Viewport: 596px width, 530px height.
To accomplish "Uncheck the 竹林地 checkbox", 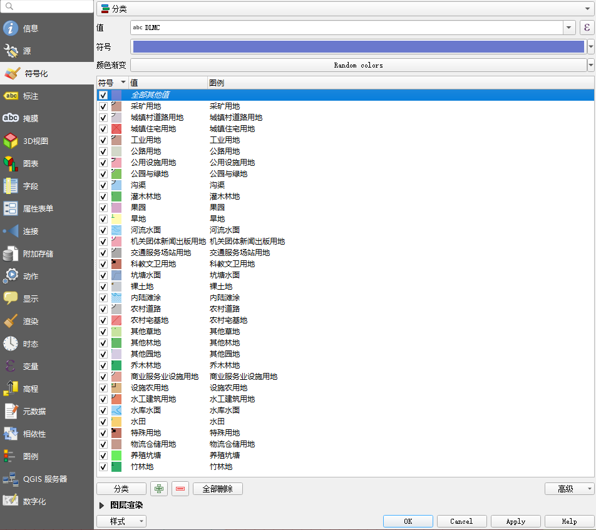I will pyautogui.click(x=103, y=467).
